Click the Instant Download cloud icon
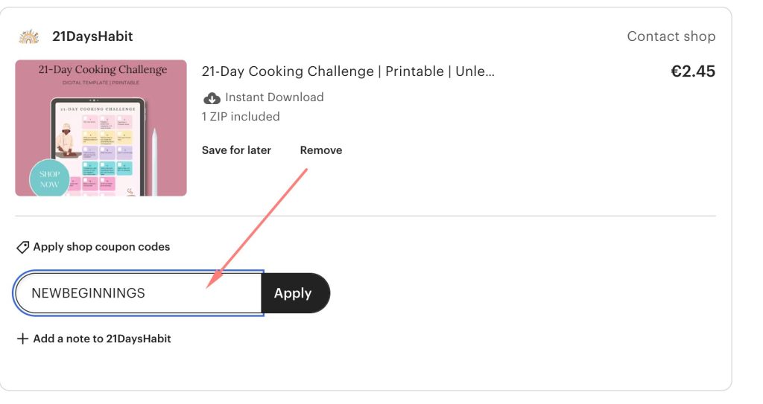763x404 pixels. click(212, 97)
